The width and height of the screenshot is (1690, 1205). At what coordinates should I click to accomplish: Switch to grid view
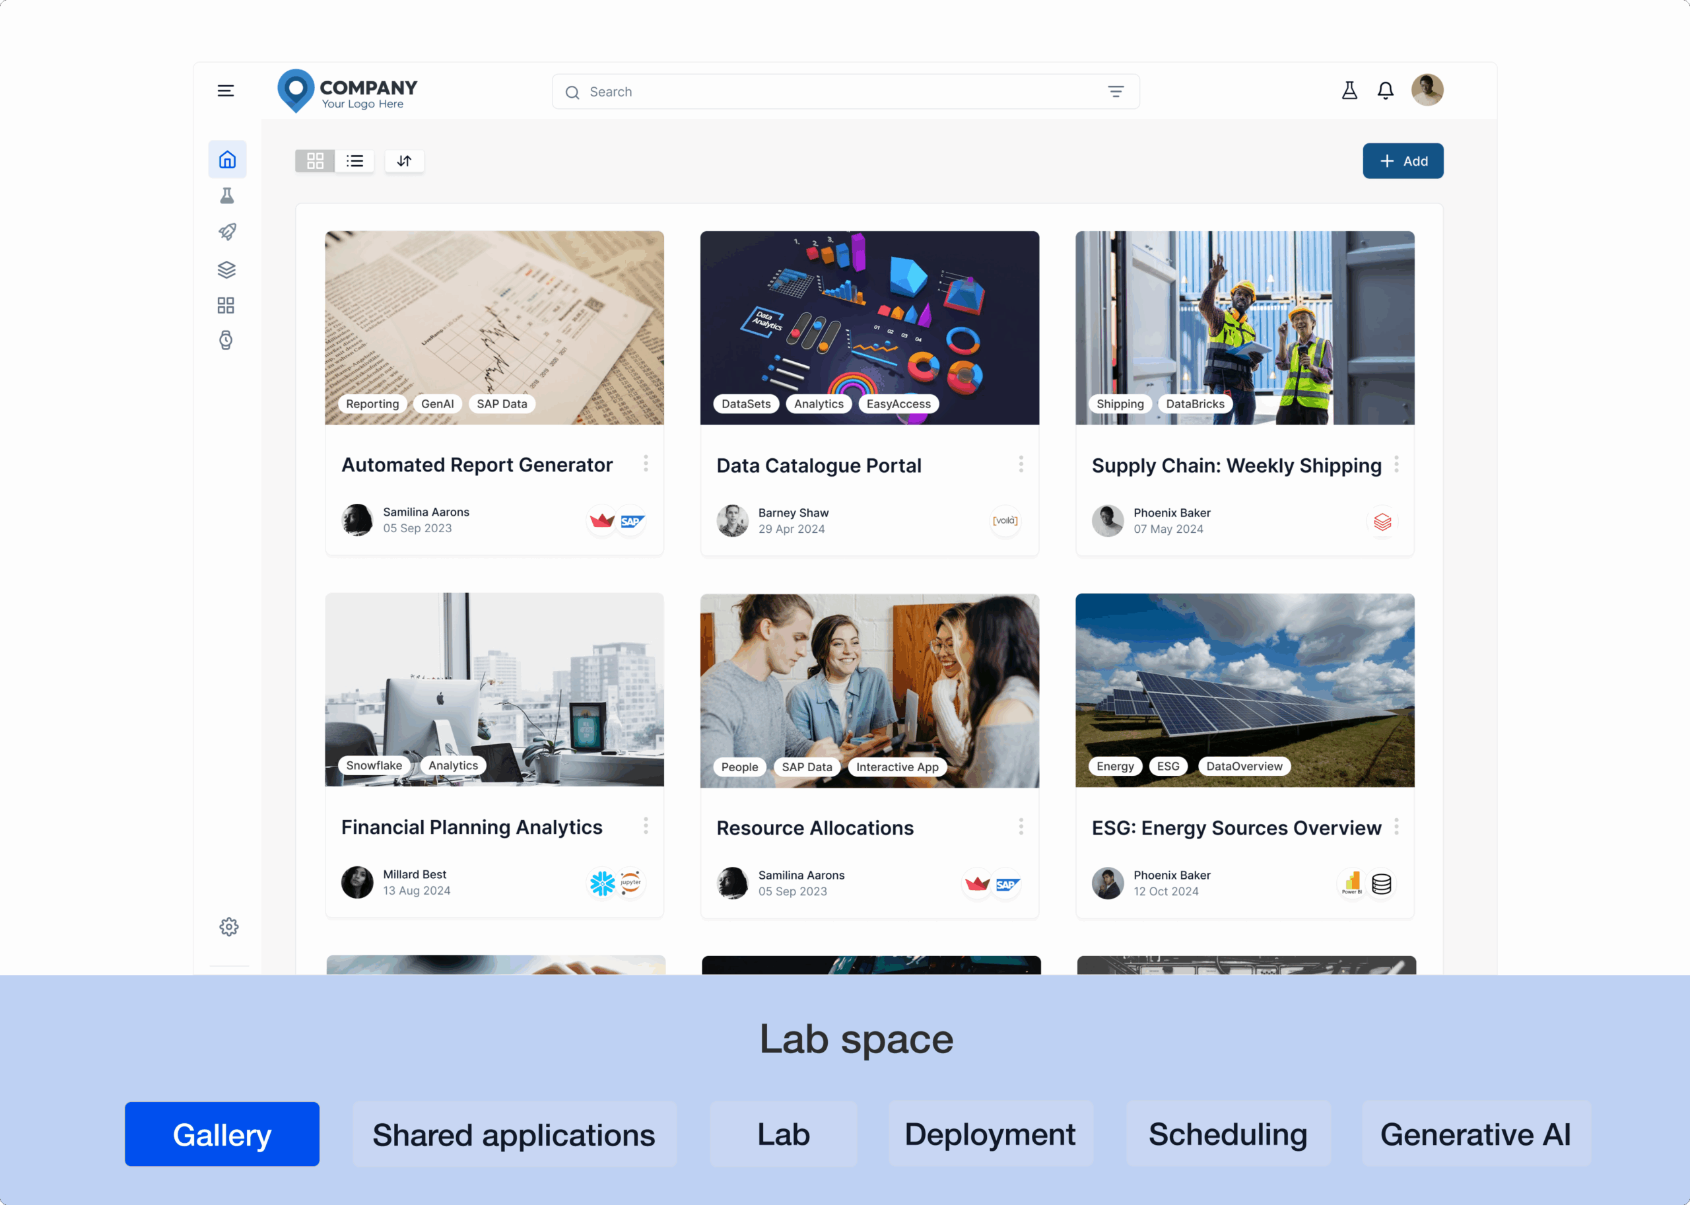tap(316, 160)
